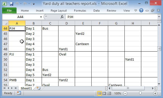163x98 pixels.
Task: Go to last sheet navigation arrow
Action: point(16,88)
